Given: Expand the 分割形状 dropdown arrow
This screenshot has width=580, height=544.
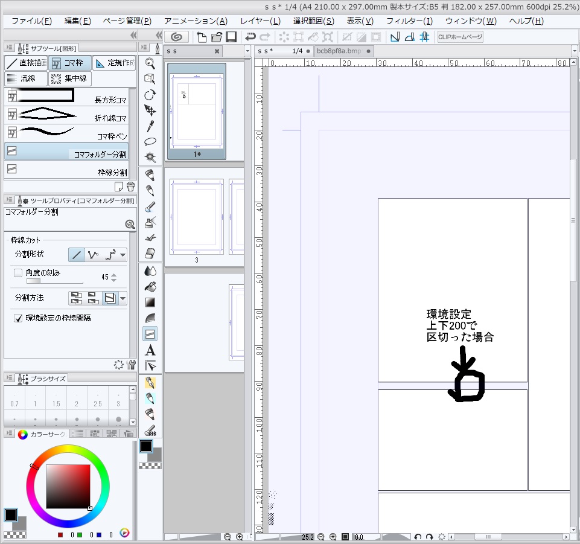Looking at the screenshot, I should pyautogui.click(x=123, y=255).
